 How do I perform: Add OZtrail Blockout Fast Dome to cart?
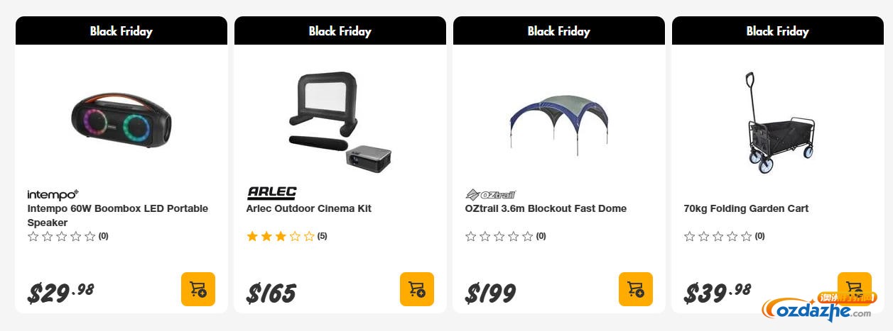(x=636, y=289)
